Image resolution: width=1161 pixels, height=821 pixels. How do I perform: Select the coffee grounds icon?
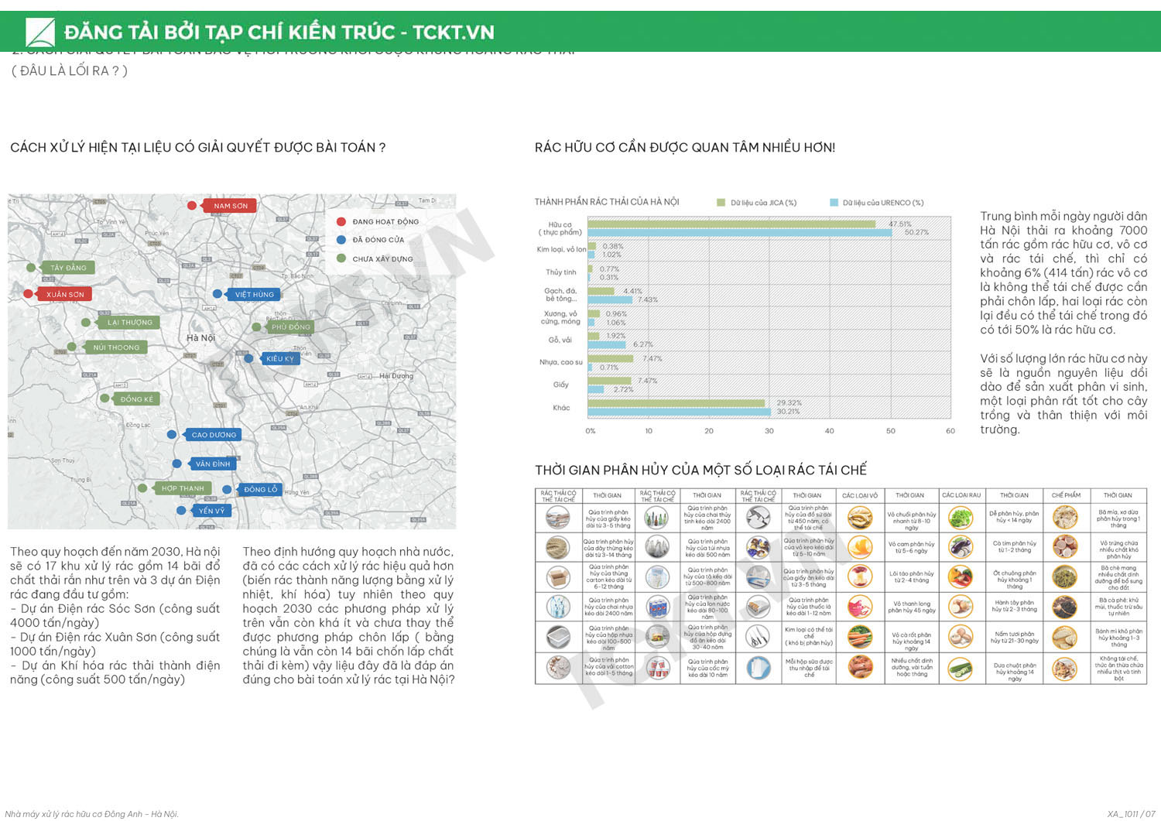click(x=1065, y=607)
